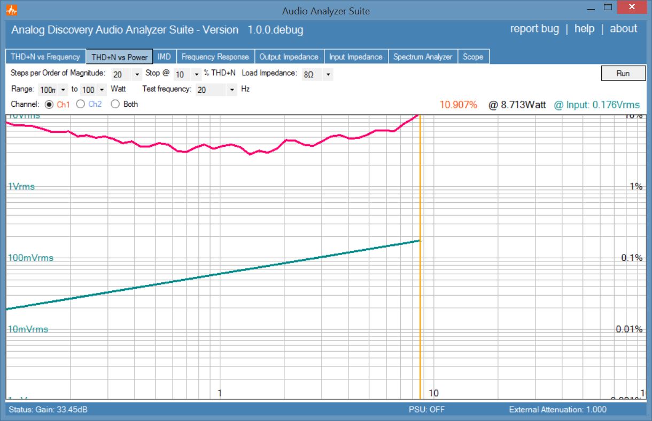Switch to the Spectrum Analyzer tab
The image size is (652, 421).
[x=423, y=57]
